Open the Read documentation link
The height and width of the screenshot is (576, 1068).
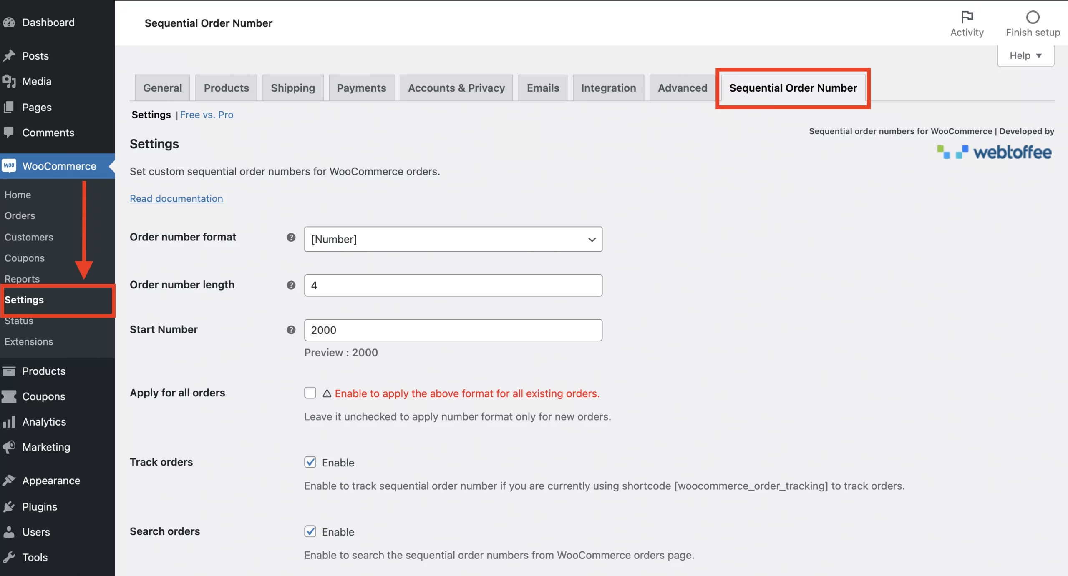pyautogui.click(x=176, y=198)
